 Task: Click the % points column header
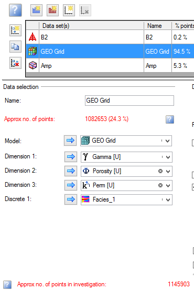pos(183,26)
